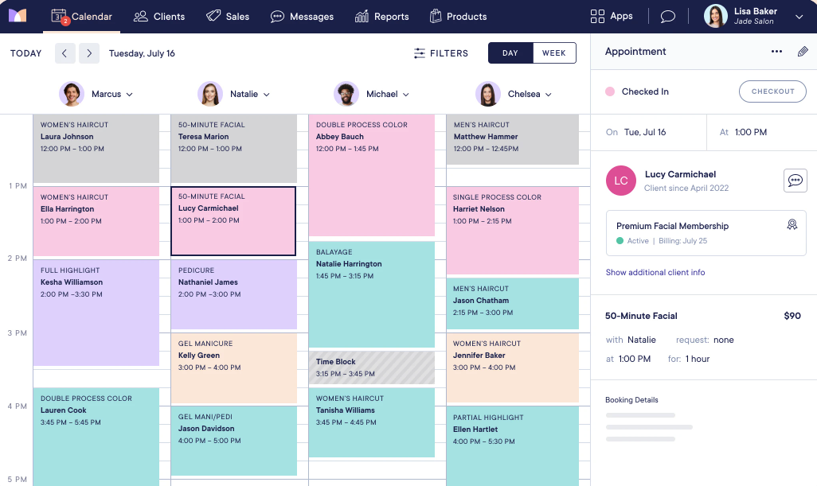Switch calendar to Week view
This screenshot has height=486, width=817.
(553, 53)
